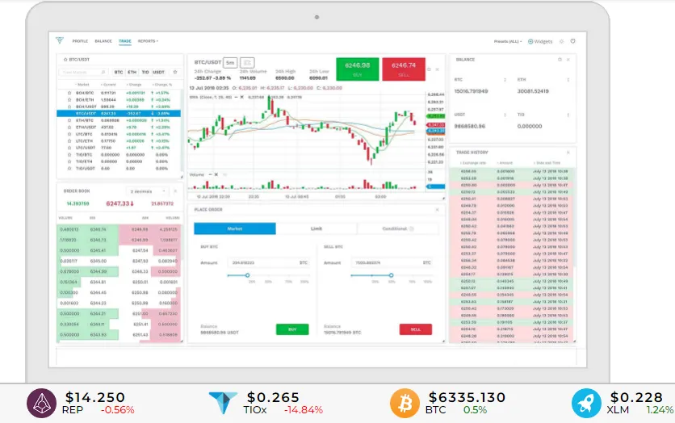Screen dimensions: 675x423
Task: Click the green BUY order button
Action: click(x=292, y=329)
